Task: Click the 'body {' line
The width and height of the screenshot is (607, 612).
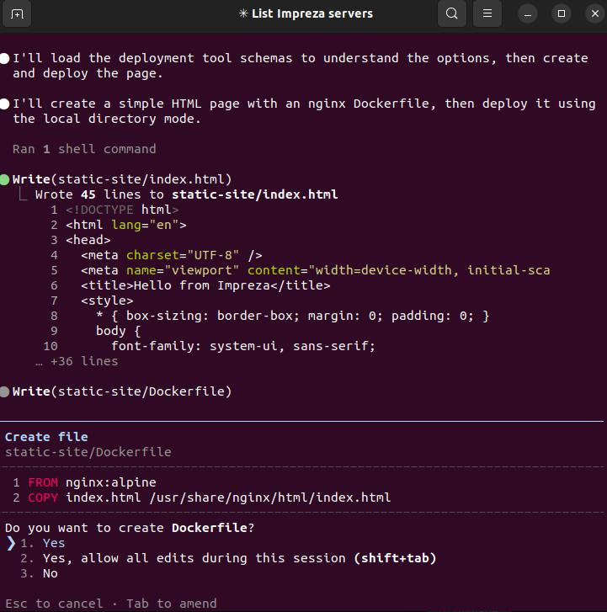Action: click(118, 331)
